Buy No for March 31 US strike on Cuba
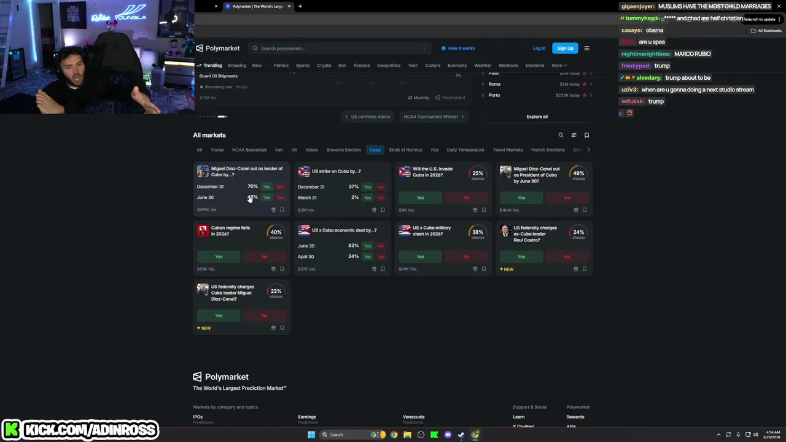Screen dimensions: 786x442 (x=381, y=198)
